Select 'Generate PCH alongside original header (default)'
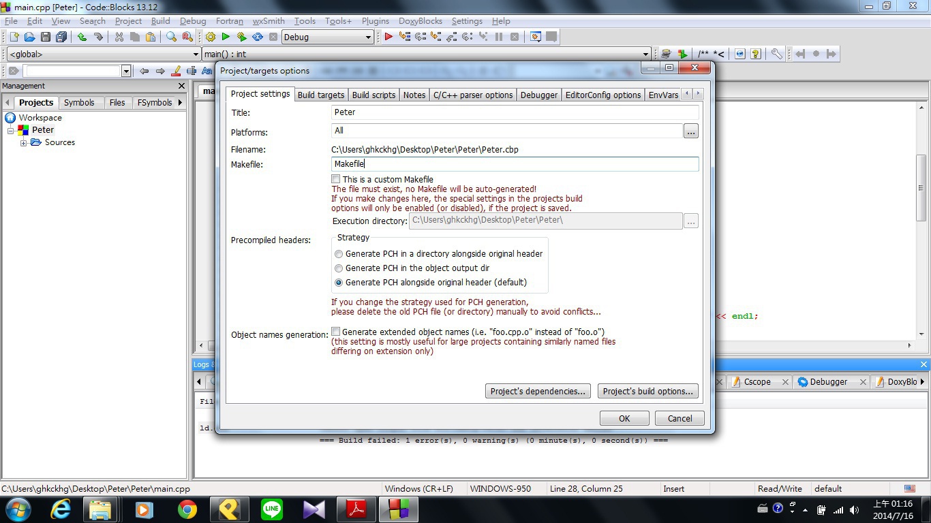The width and height of the screenshot is (931, 523). 339,283
